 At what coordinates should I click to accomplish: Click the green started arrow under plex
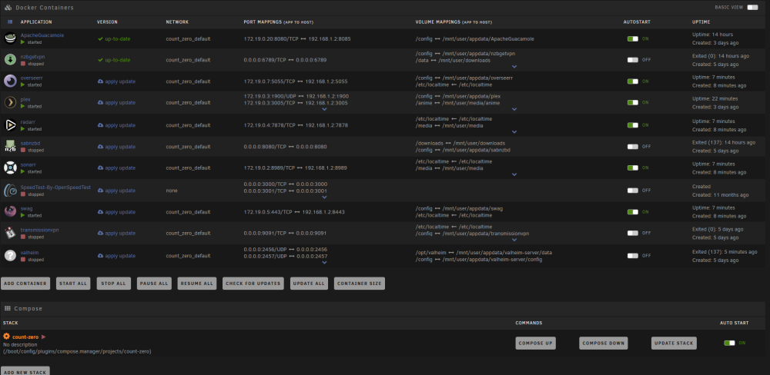[22, 106]
